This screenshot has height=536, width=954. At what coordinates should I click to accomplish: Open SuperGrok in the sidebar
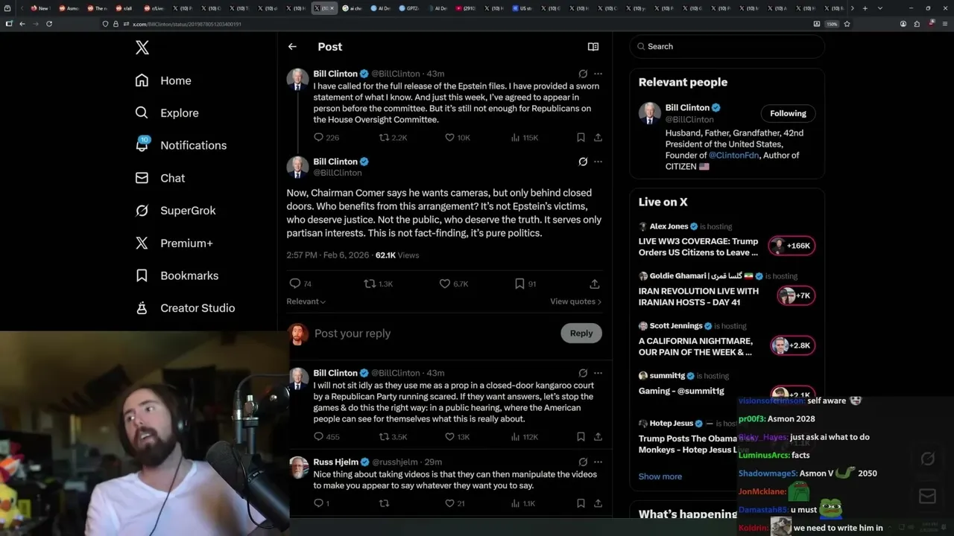176,211
